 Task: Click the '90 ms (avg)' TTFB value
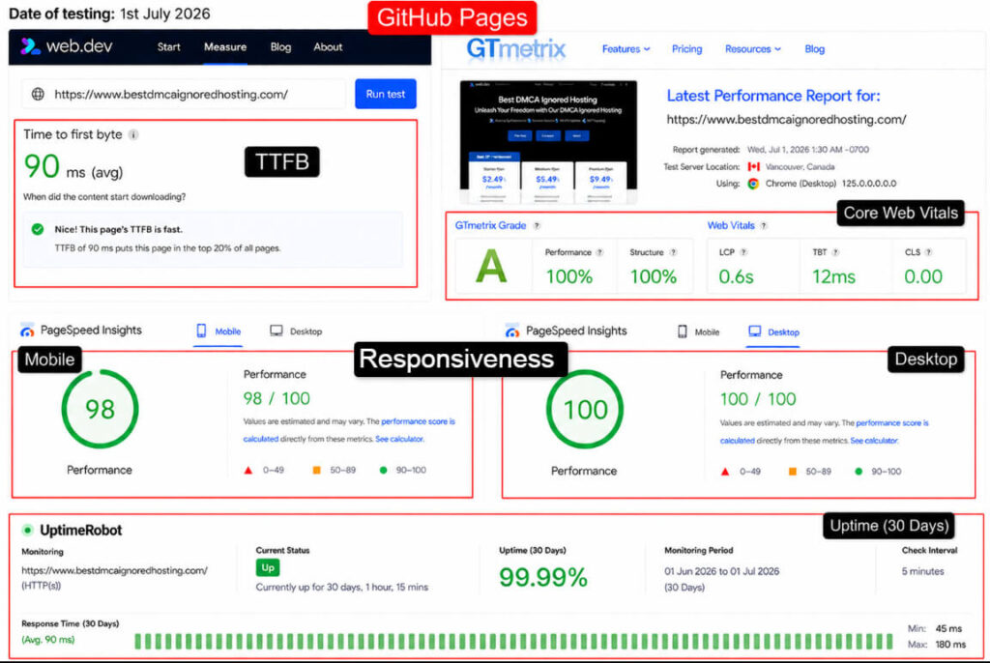click(73, 166)
